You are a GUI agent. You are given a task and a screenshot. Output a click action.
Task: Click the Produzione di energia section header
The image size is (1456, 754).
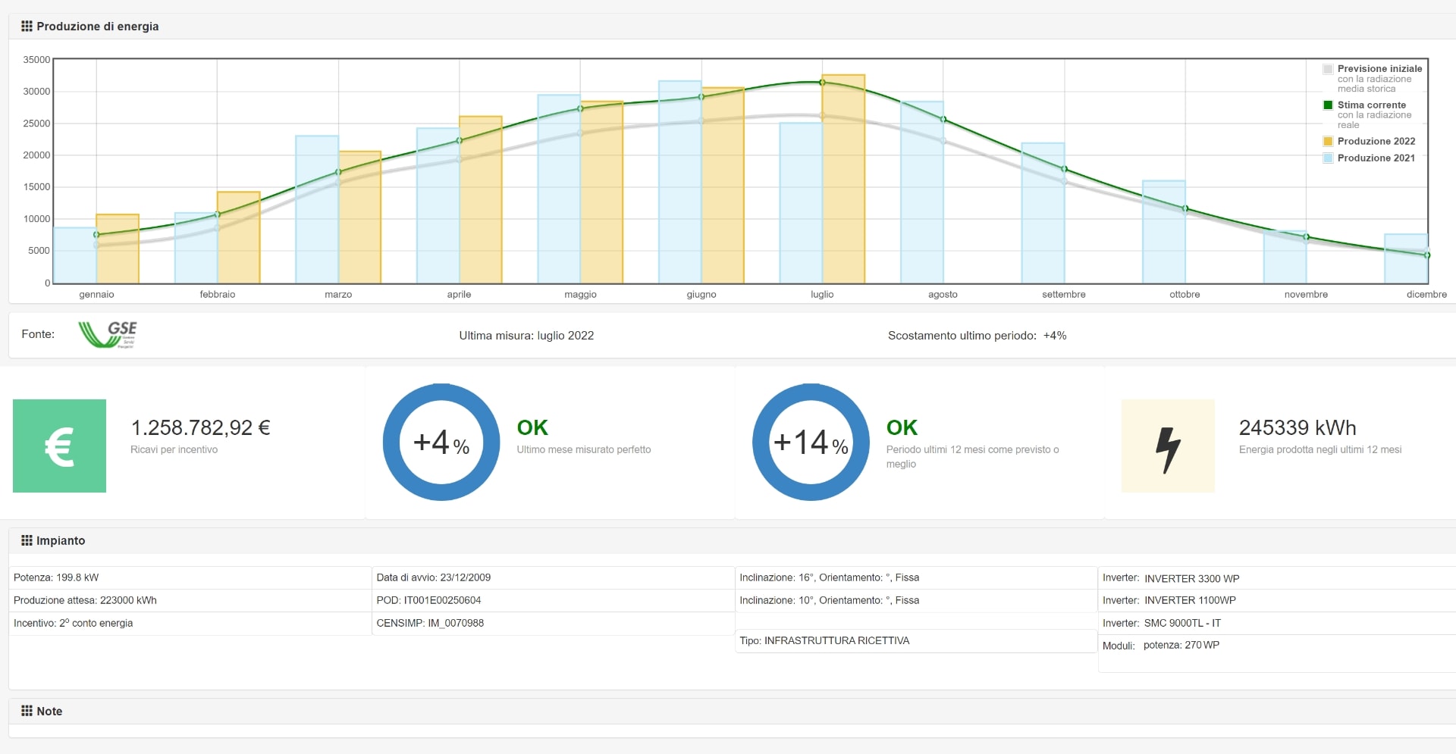(732, 26)
